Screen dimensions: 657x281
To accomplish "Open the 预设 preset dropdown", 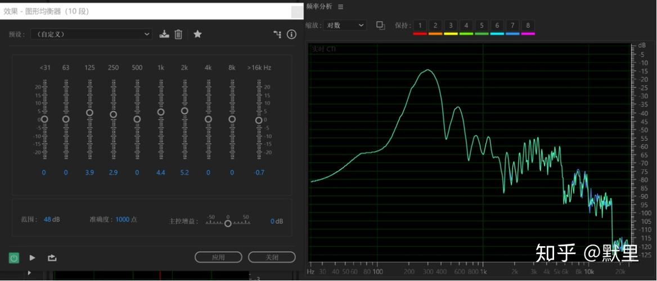I will [x=91, y=34].
